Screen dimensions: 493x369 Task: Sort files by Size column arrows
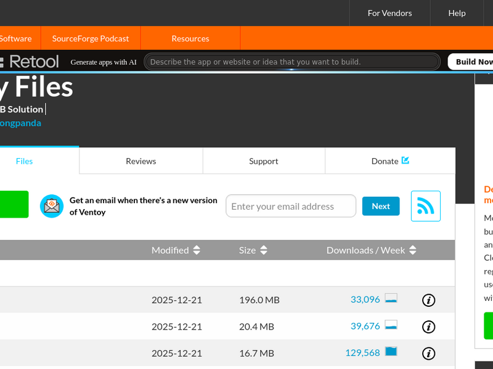[264, 250]
